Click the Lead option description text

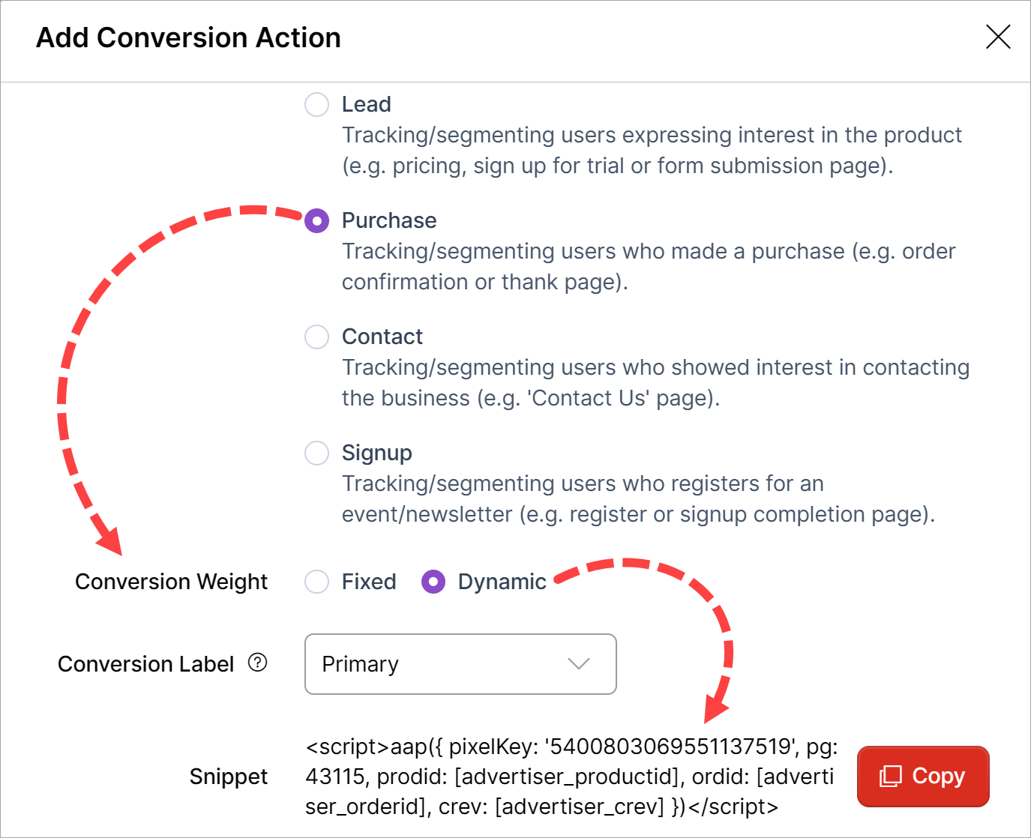point(651,150)
